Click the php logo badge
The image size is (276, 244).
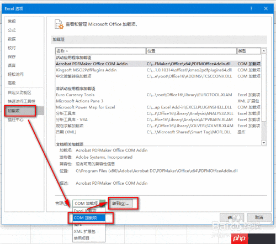[240, 238]
